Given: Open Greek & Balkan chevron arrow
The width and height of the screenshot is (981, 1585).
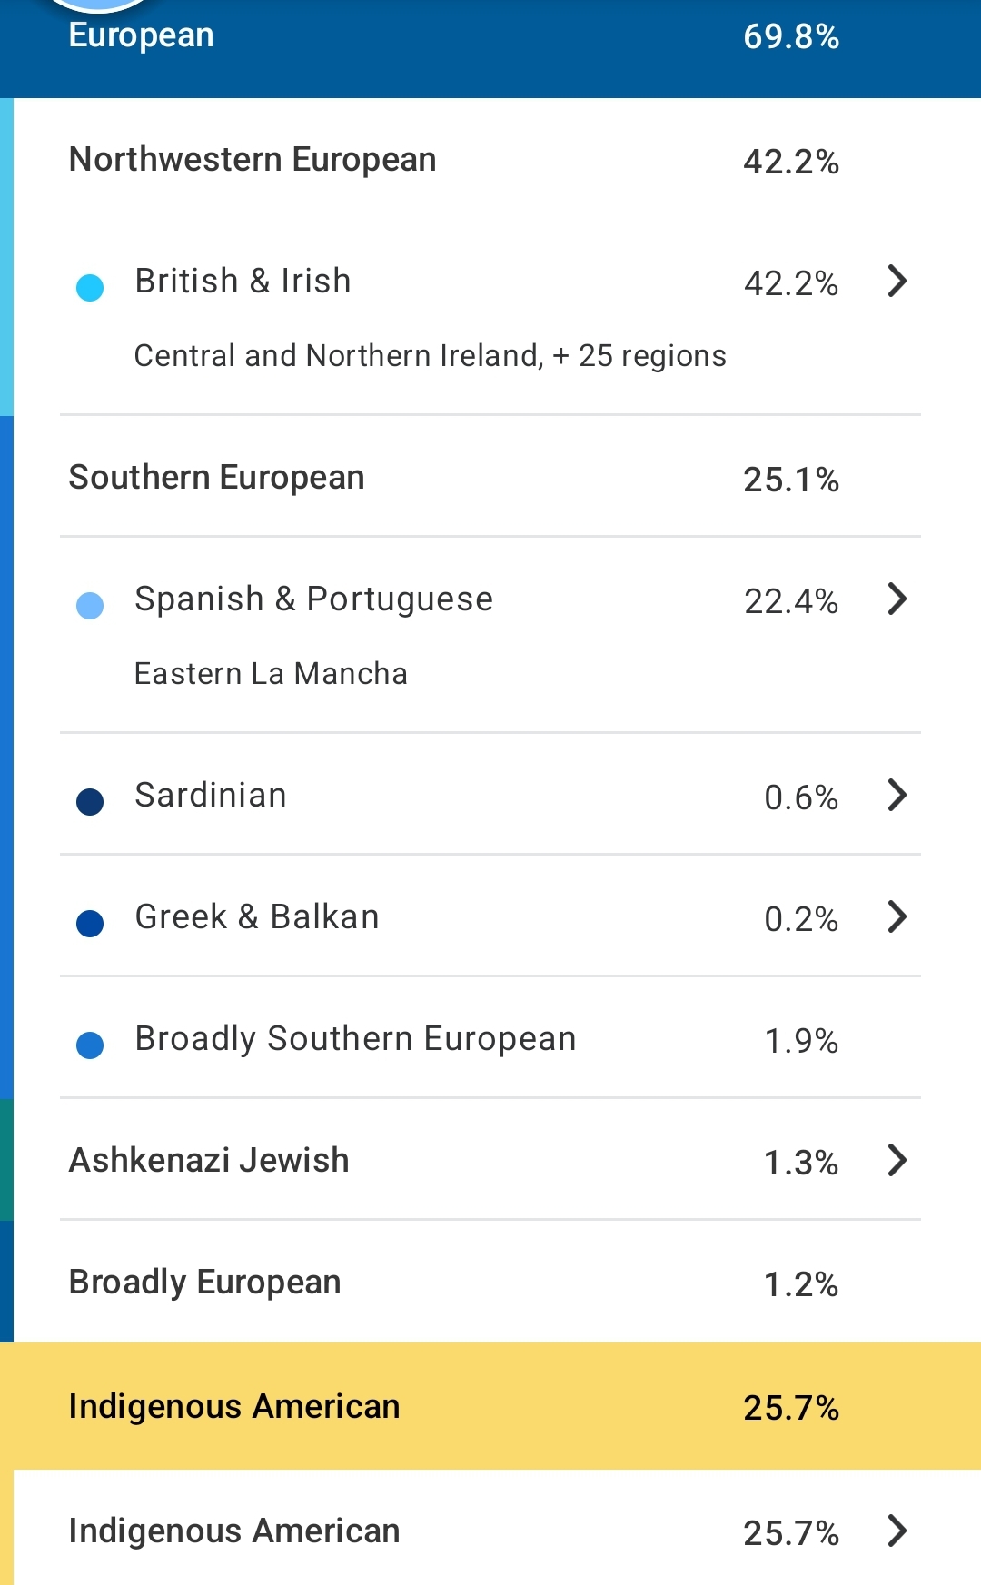Looking at the screenshot, I should click(x=897, y=917).
